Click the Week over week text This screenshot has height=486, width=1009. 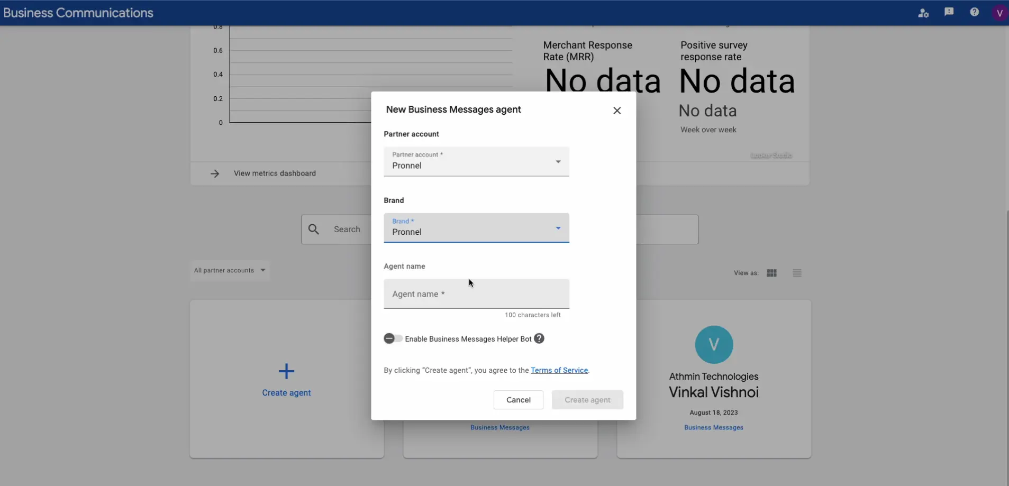(708, 130)
